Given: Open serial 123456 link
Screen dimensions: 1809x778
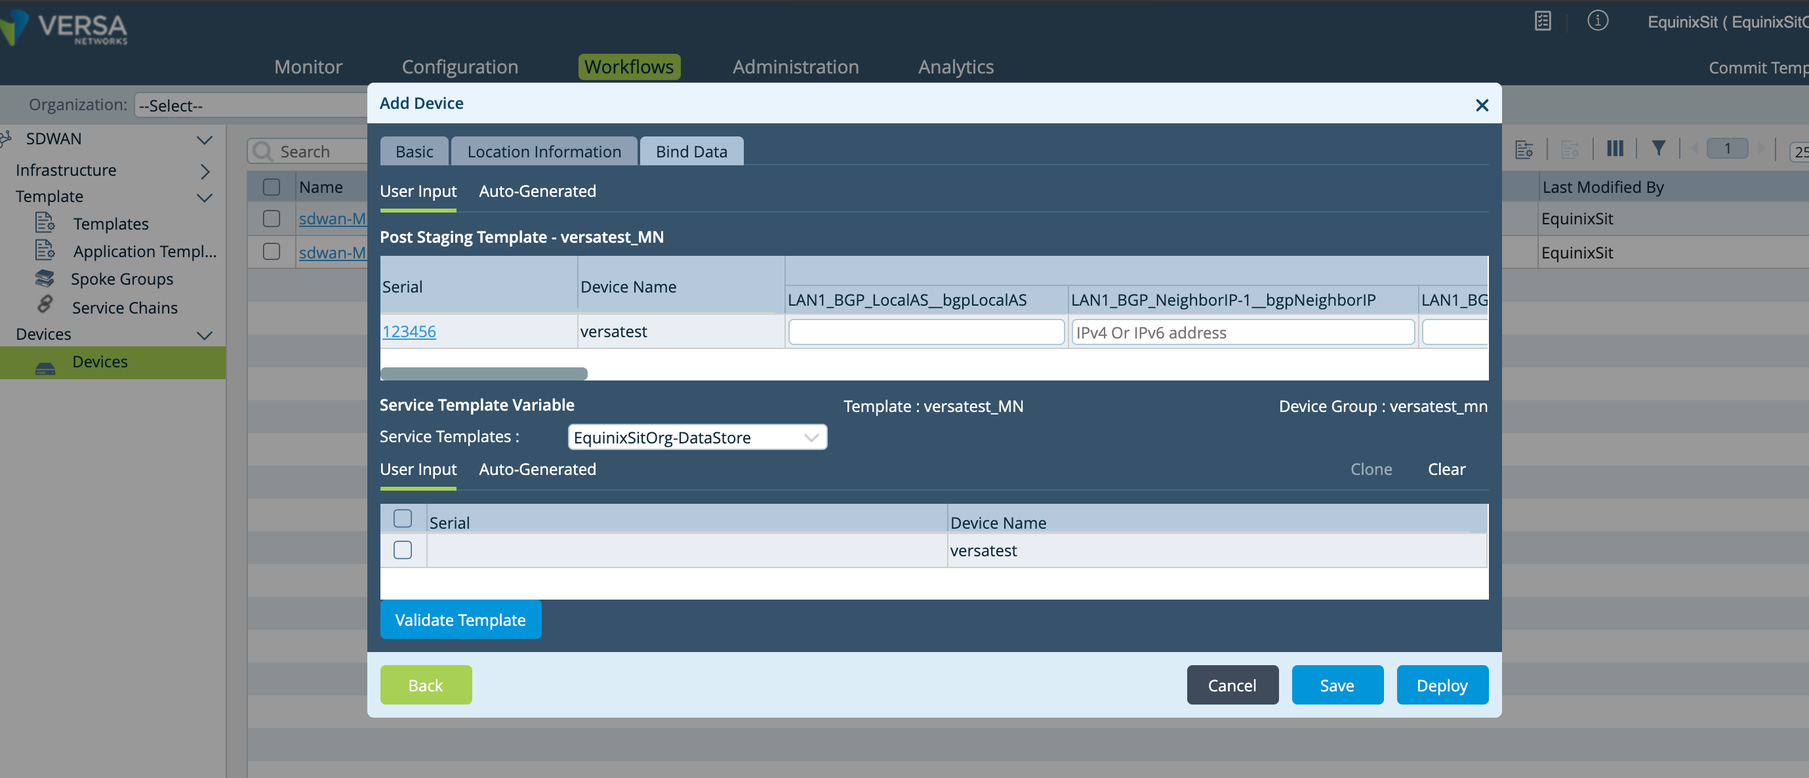Looking at the screenshot, I should [x=409, y=331].
